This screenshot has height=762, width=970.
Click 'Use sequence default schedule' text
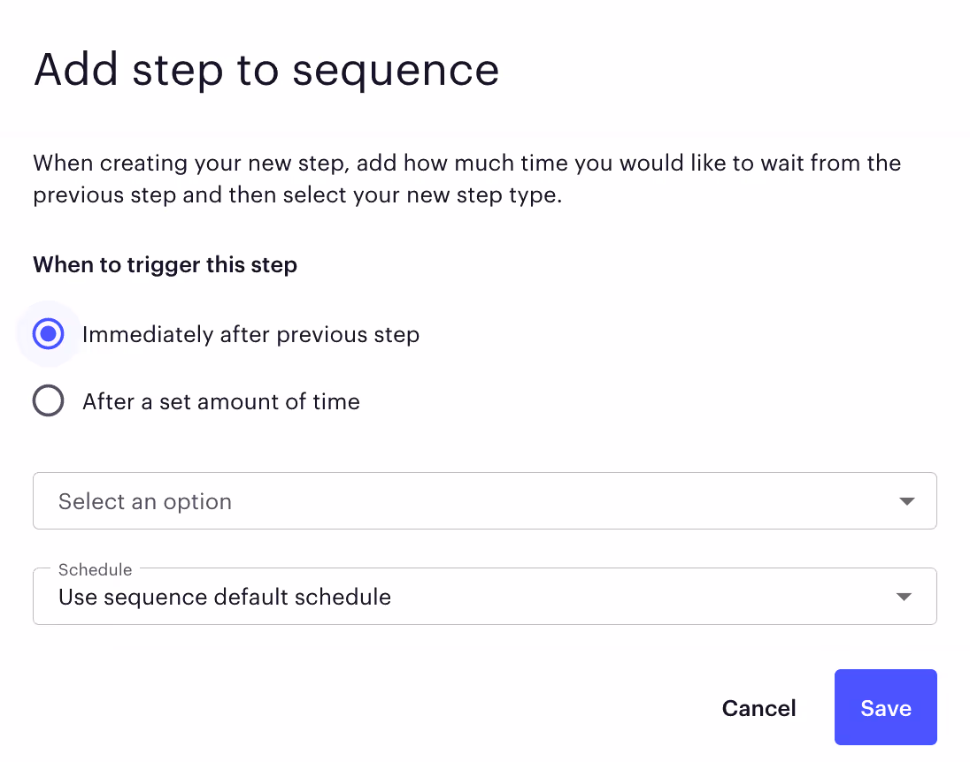(224, 597)
